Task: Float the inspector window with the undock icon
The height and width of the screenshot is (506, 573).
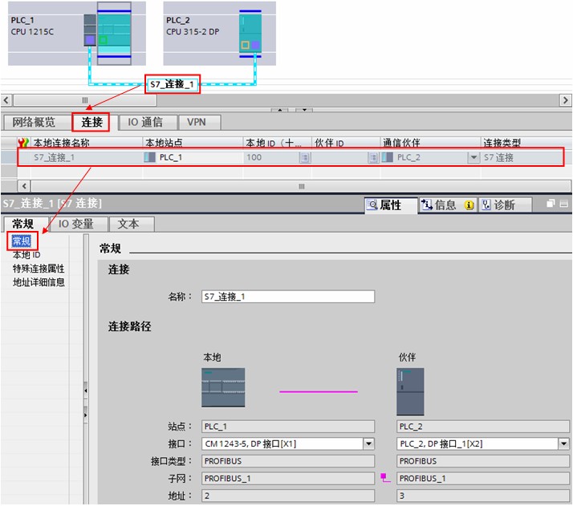Action: pos(551,204)
